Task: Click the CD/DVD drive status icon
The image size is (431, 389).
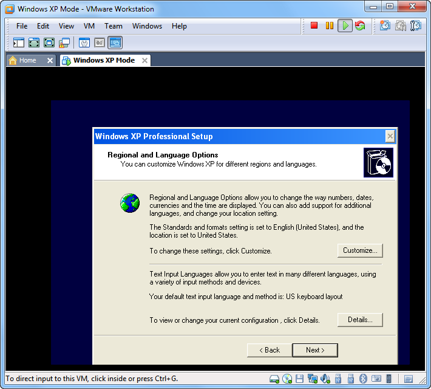Action: point(287,379)
